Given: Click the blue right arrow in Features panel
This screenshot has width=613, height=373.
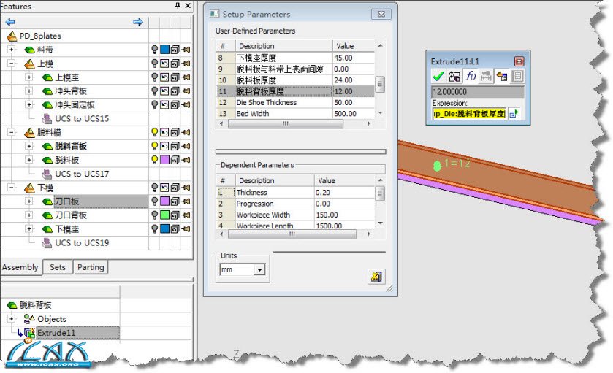Looking at the screenshot, I should 137,22.
